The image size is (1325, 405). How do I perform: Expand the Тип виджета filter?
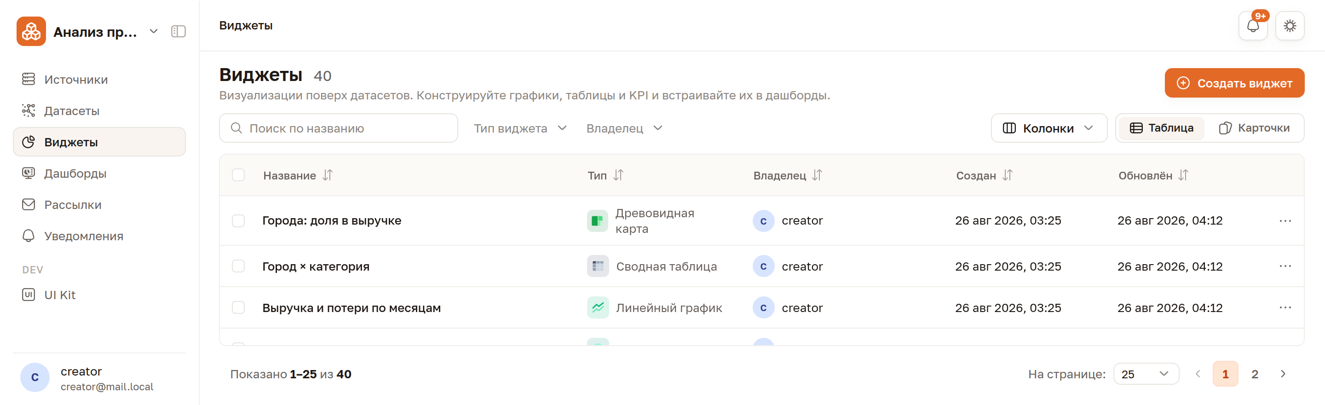click(x=520, y=128)
